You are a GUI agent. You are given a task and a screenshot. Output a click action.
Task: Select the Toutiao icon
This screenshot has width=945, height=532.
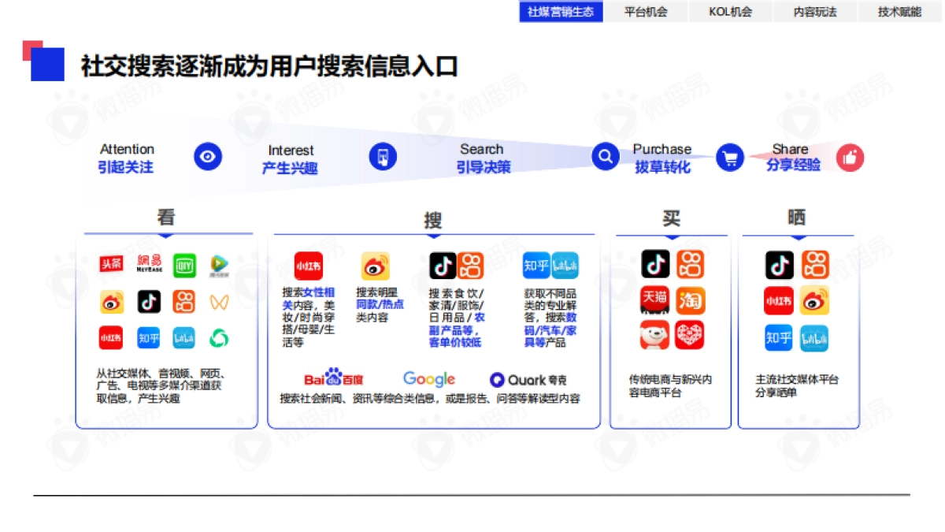coord(111,264)
